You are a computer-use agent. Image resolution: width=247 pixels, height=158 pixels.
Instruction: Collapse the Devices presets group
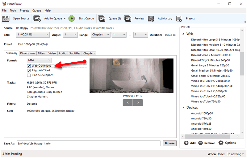pyautogui.click(x=183, y=107)
